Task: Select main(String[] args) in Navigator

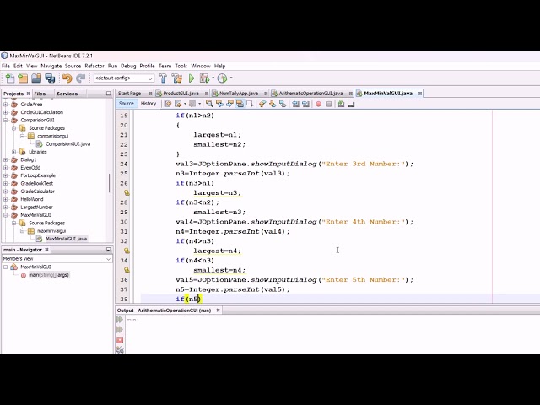Action: (49, 275)
